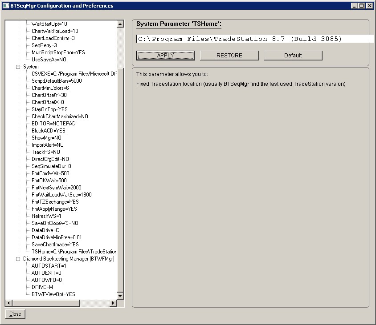Select ShowMgr=NO parameter
This screenshot has width=376, height=325.
tap(46, 138)
